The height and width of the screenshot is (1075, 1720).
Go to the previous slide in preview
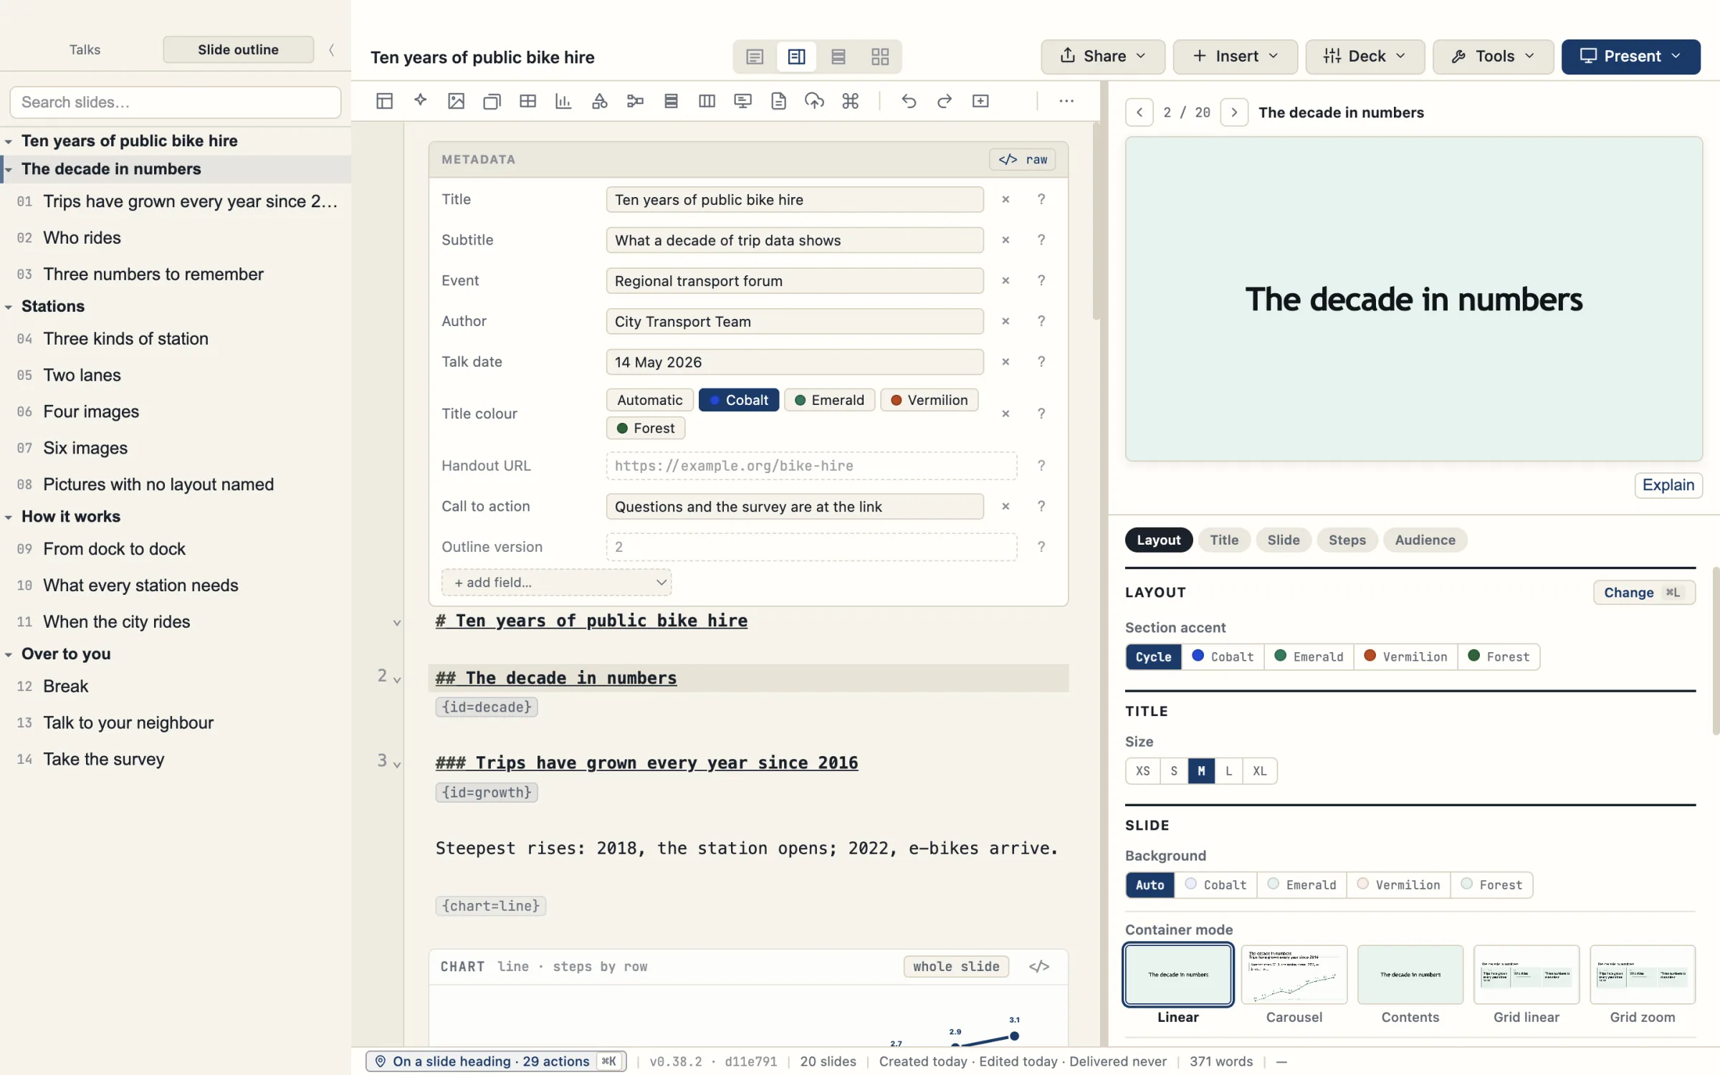[1139, 113]
